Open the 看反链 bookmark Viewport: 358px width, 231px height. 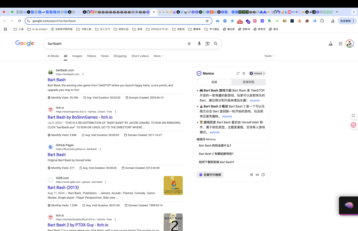[x=229, y=29]
